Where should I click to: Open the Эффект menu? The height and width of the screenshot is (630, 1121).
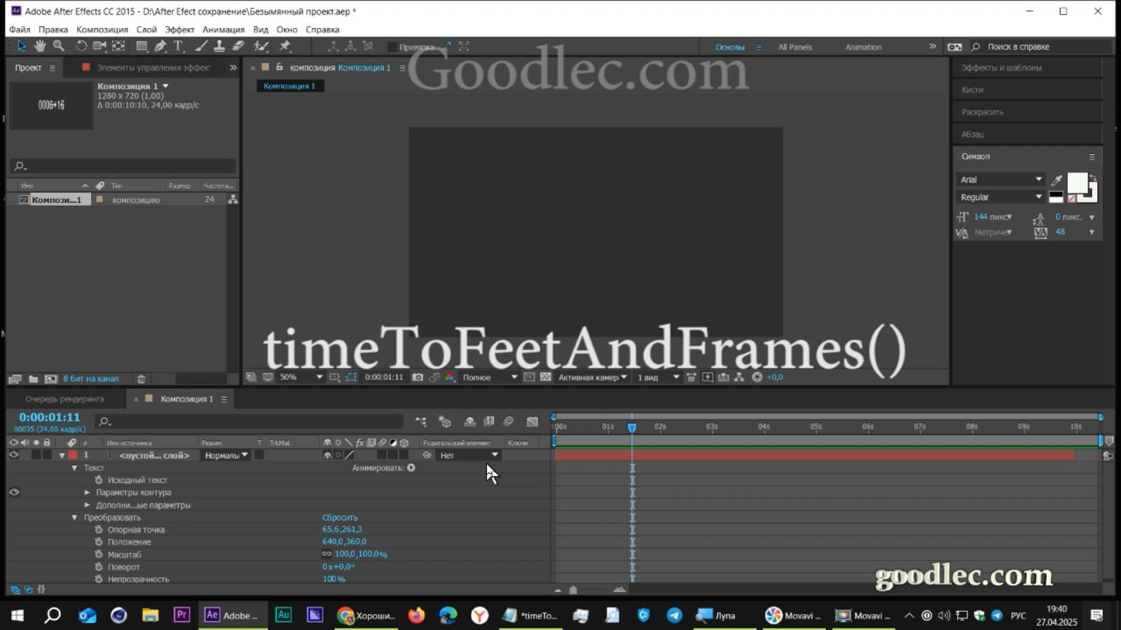pyautogui.click(x=179, y=29)
